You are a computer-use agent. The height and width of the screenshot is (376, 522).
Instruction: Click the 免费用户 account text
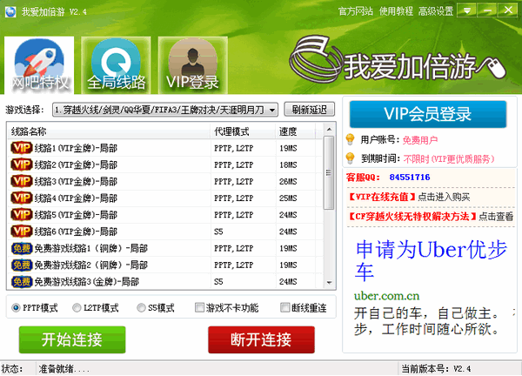[420, 140]
